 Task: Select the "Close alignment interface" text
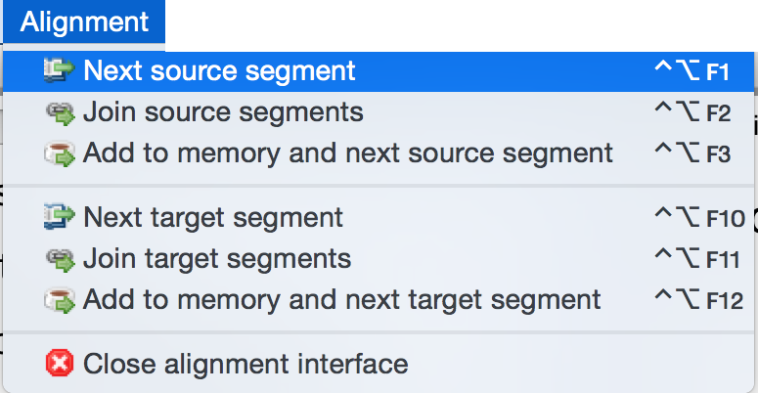(245, 365)
